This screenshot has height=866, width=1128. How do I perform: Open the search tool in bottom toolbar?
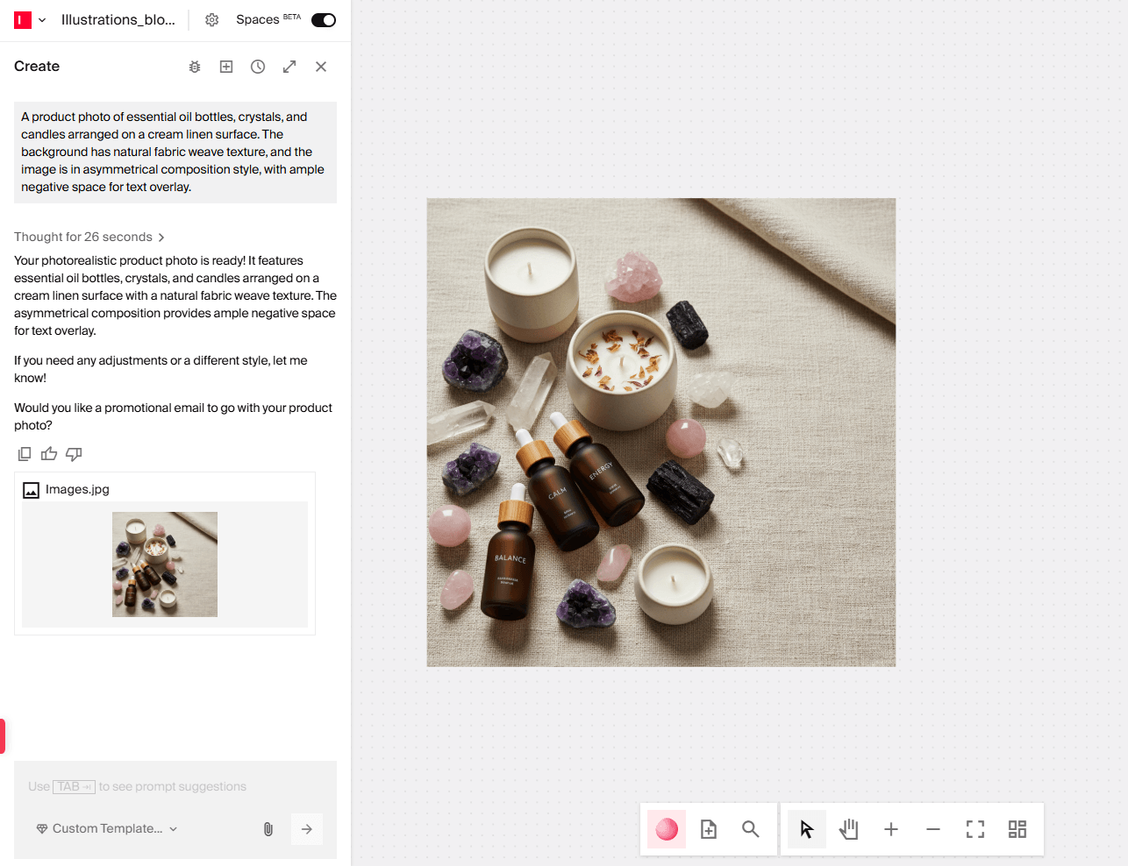click(750, 828)
